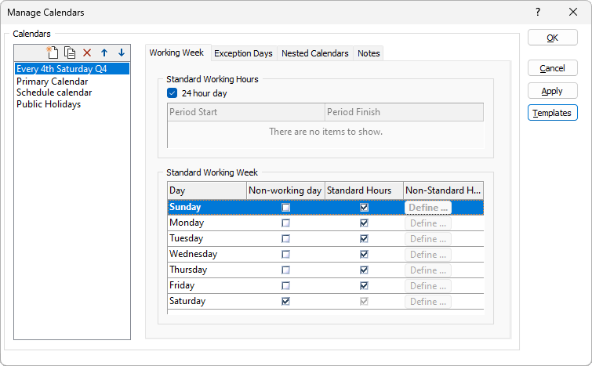Open the Nested Calendars tab
The image size is (592, 366).
tap(314, 53)
